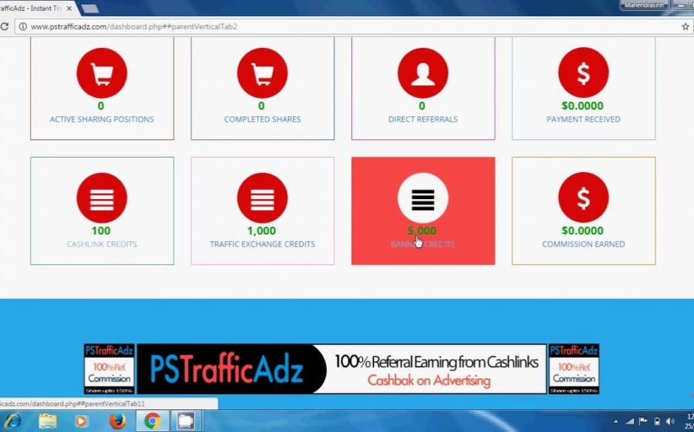694x432 pixels.
Task: Click the small PSTrafficAdz banner on the left
Action: [x=109, y=369]
